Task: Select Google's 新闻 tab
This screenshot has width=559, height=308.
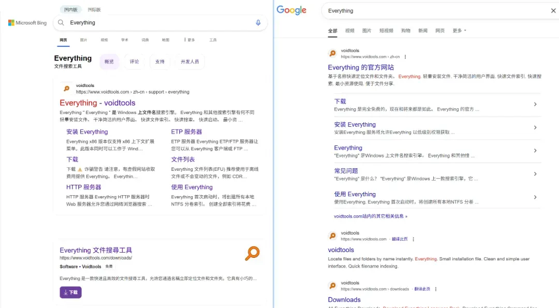Action: click(x=423, y=31)
